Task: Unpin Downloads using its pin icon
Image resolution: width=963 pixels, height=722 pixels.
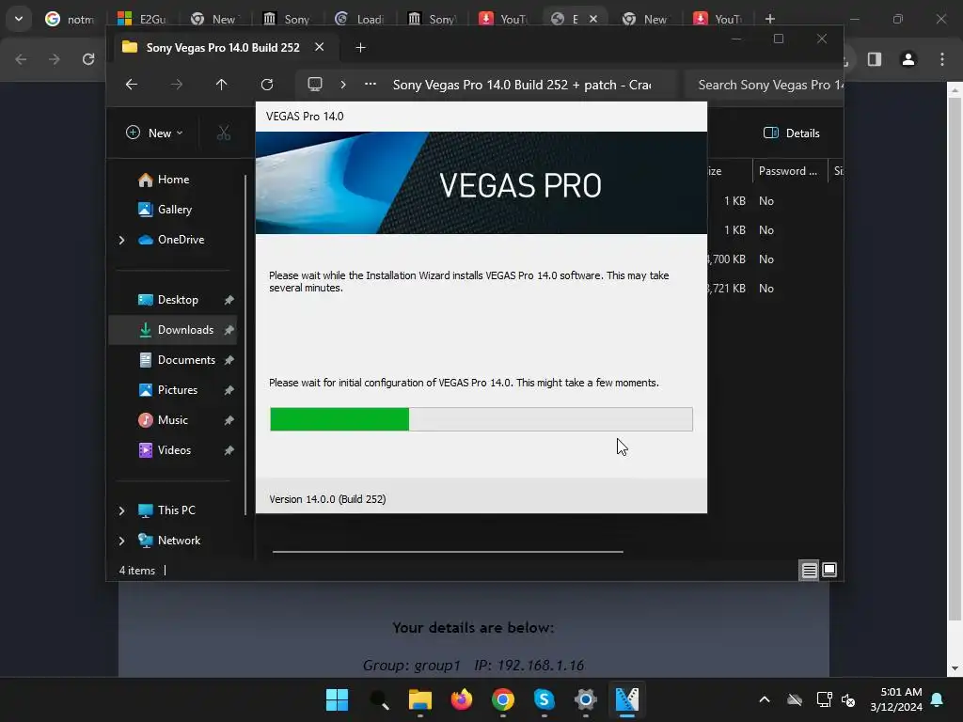Action: (229, 330)
